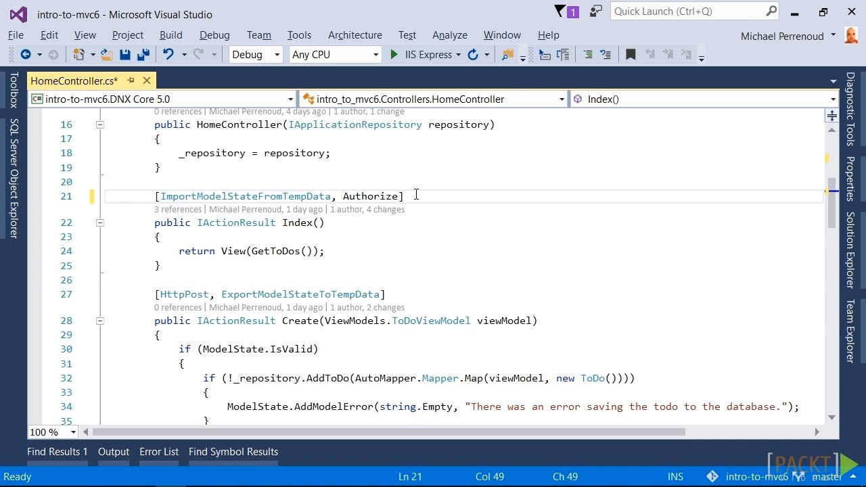
Task: Click the master branch in status bar
Action: click(827, 477)
